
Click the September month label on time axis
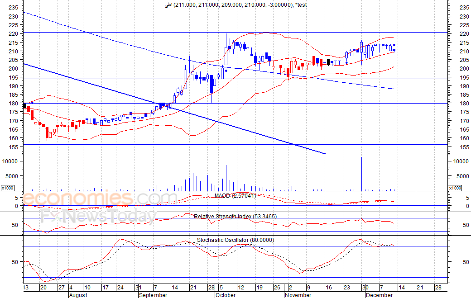click(153, 295)
